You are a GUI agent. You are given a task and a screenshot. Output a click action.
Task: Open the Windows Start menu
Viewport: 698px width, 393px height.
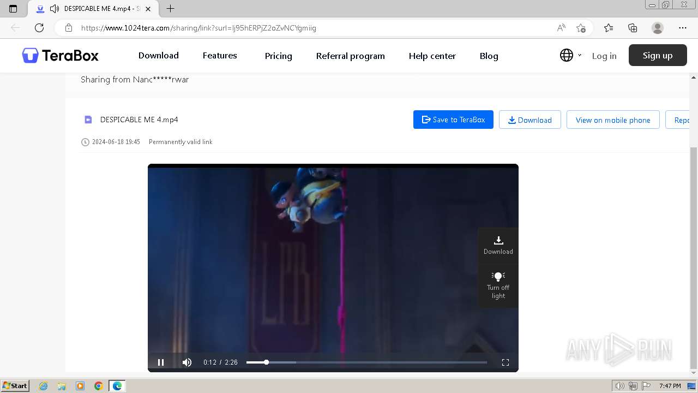tap(15, 385)
